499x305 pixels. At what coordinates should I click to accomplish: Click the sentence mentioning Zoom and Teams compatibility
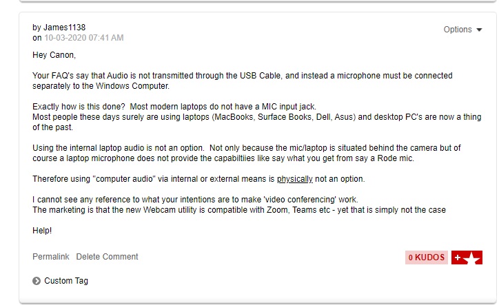pos(238,210)
